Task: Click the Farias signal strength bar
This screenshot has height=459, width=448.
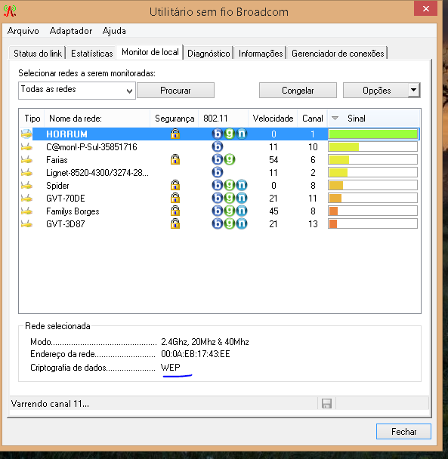Action: point(372,159)
